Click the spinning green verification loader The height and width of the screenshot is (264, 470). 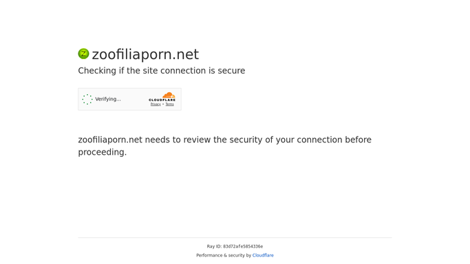[x=87, y=99]
